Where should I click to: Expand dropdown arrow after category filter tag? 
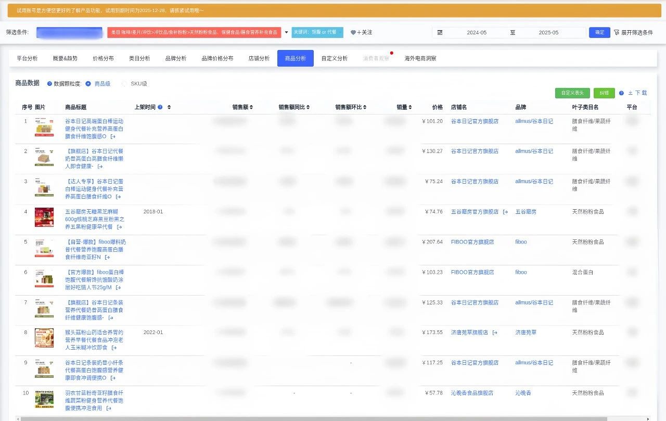pos(286,32)
